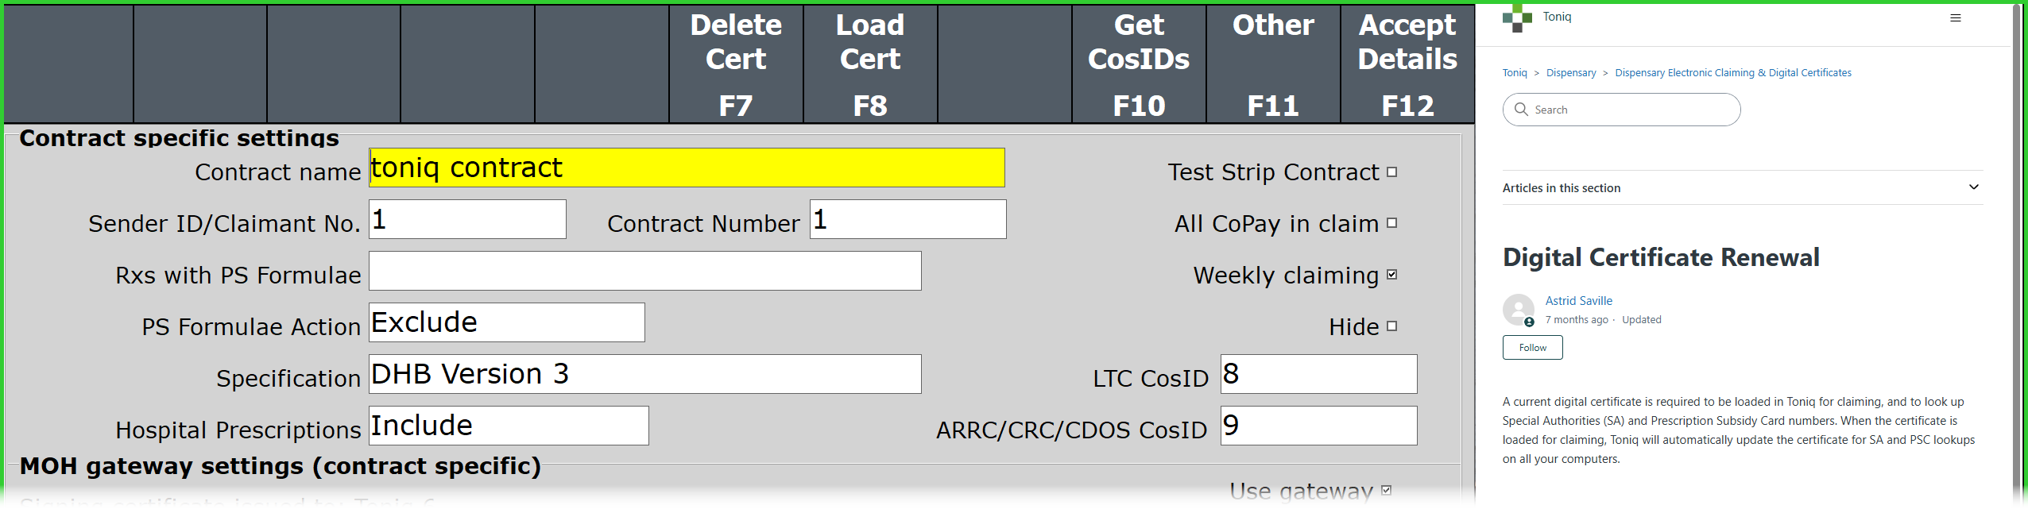Click the LTC CosID input field

1318,374
